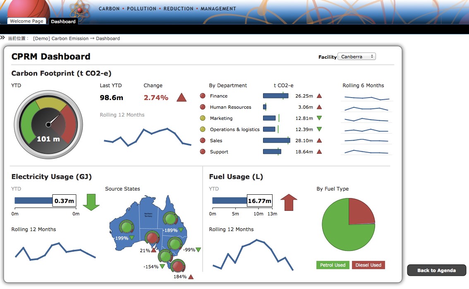Click the Back to Agenda button
469x289 pixels.
click(x=436, y=270)
